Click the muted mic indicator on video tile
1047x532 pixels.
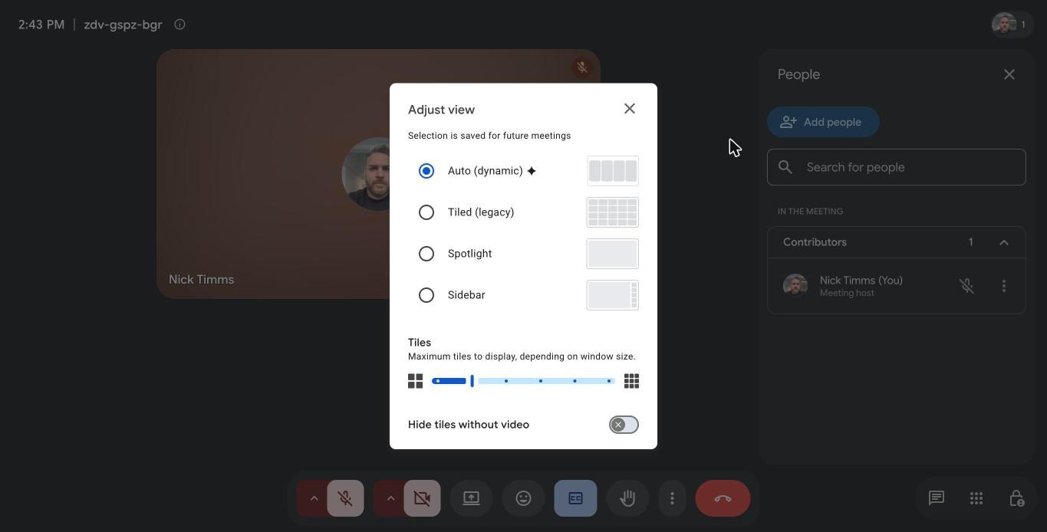click(x=582, y=67)
